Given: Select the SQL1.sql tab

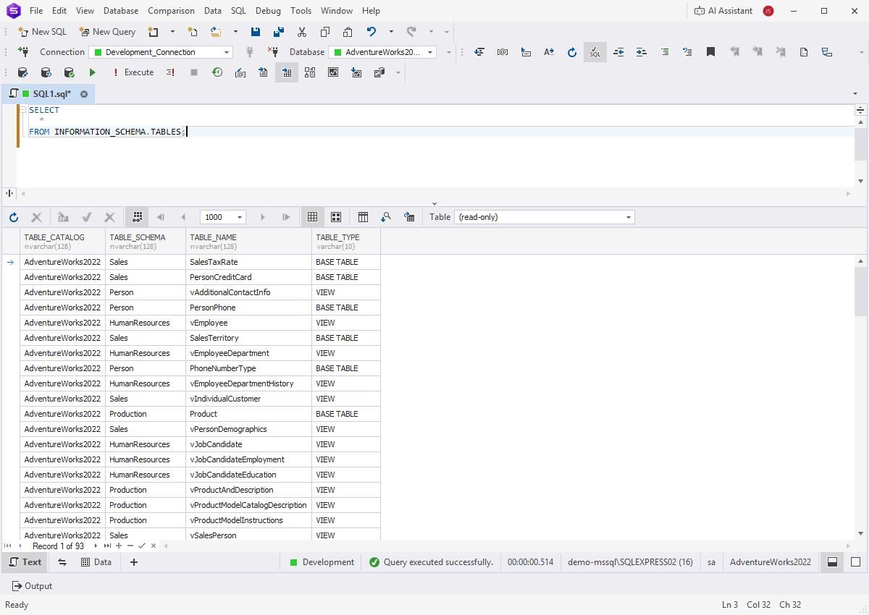Looking at the screenshot, I should 48,94.
